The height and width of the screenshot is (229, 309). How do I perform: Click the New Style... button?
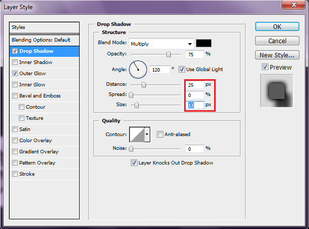click(x=277, y=55)
